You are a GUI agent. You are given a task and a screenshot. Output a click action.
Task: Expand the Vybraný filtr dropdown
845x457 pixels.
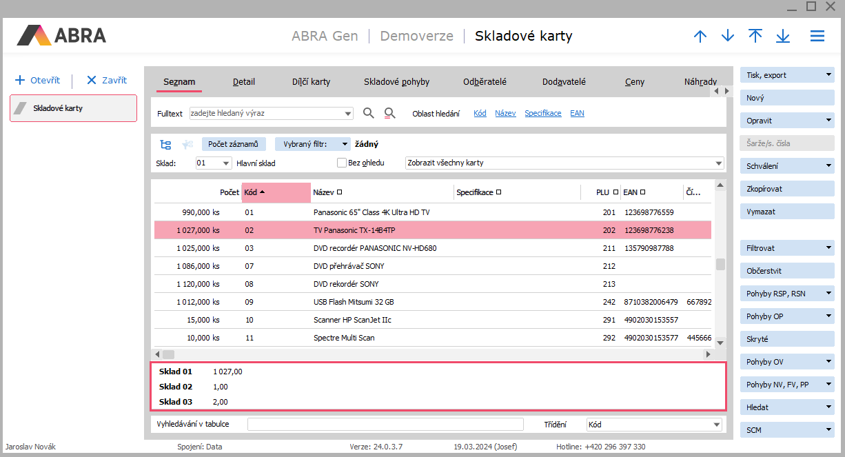pyautogui.click(x=344, y=145)
